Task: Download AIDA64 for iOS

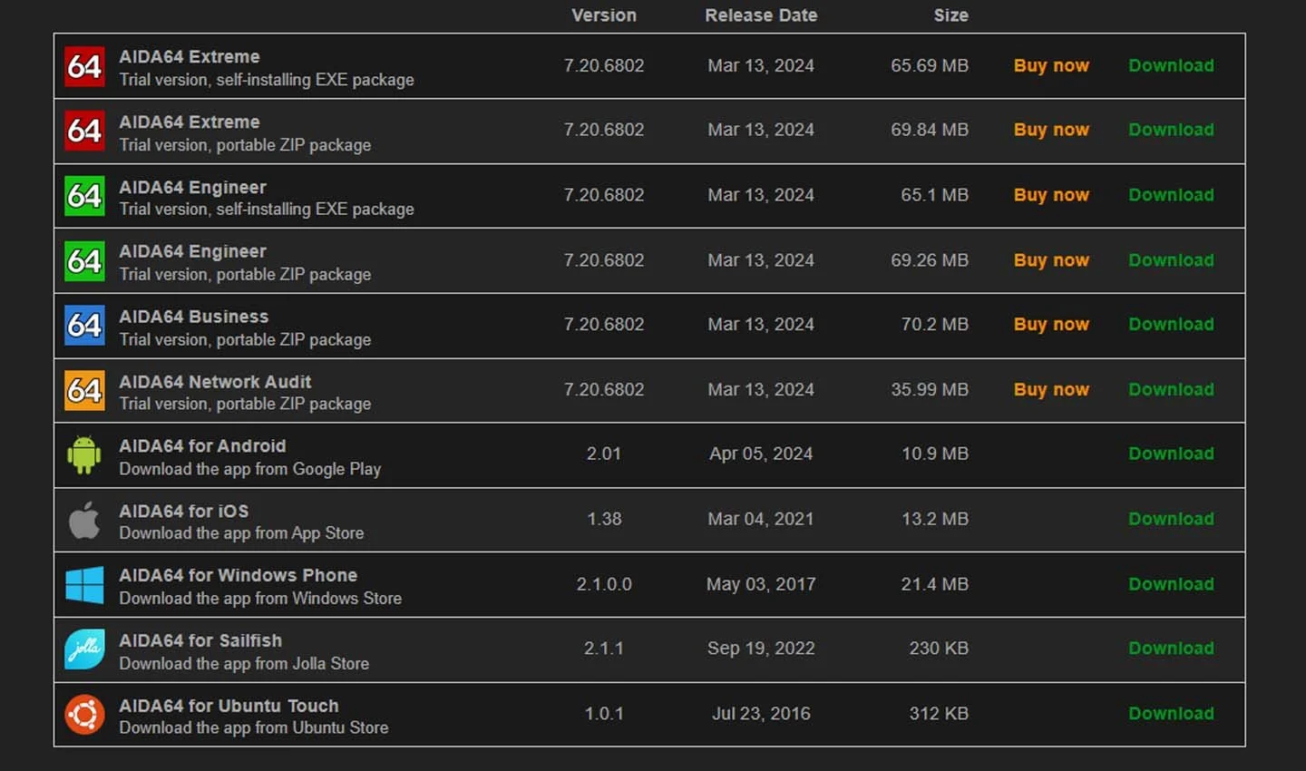Action: pos(1171,519)
